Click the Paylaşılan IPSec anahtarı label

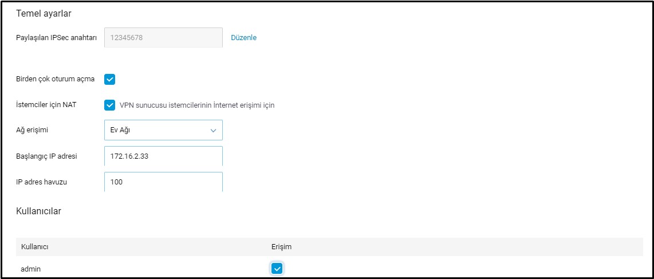click(x=56, y=38)
